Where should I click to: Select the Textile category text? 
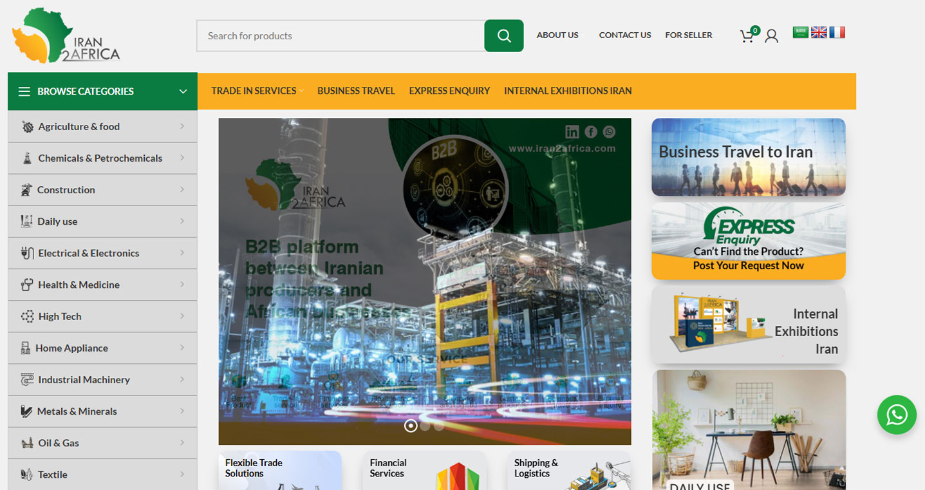53,475
